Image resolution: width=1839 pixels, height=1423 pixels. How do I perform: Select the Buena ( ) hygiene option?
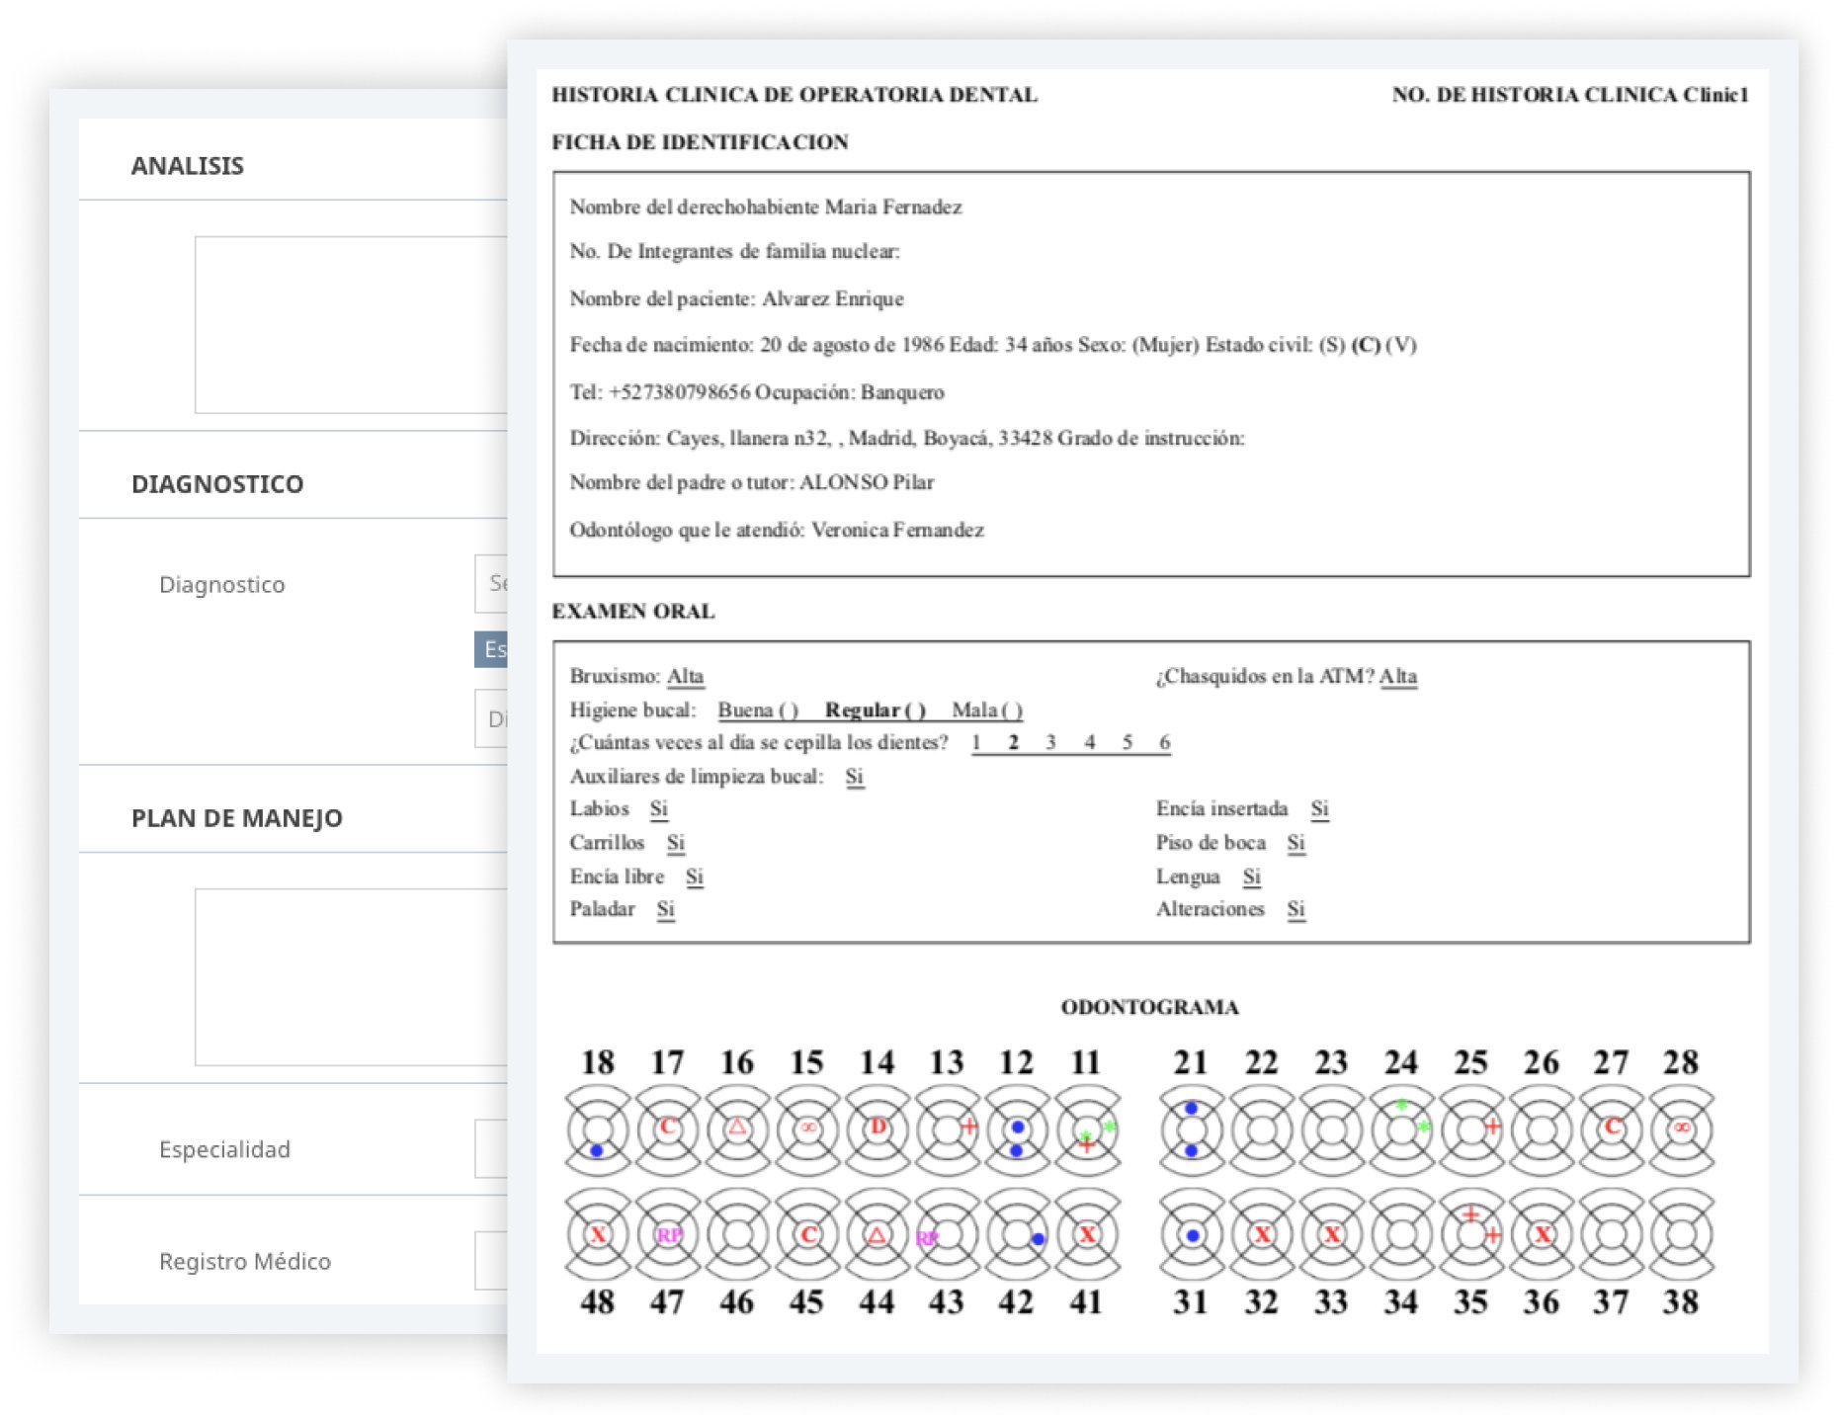click(758, 710)
